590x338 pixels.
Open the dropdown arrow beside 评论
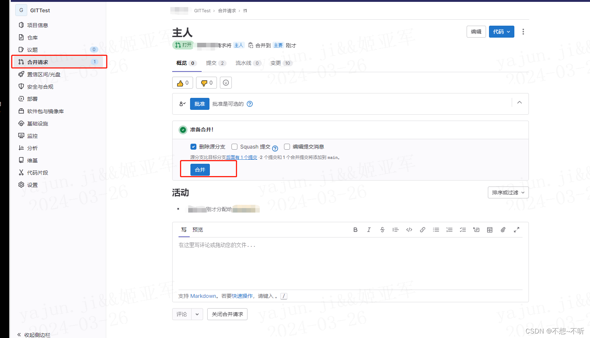(x=197, y=314)
